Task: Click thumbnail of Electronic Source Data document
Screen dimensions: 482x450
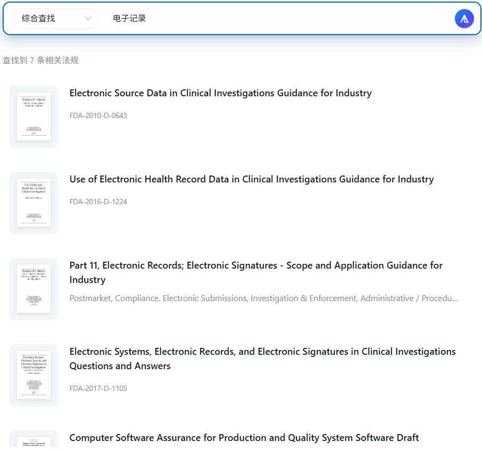Action: pyautogui.click(x=34, y=117)
